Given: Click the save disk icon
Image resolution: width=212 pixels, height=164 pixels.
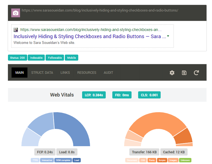Looking at the screenshot, I should [184, 73].
